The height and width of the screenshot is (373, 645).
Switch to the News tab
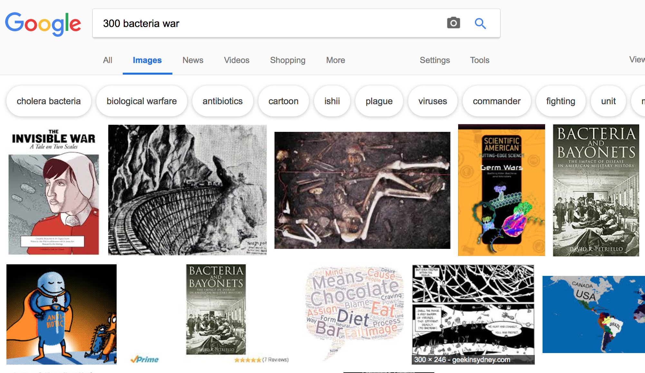point(193,60)
